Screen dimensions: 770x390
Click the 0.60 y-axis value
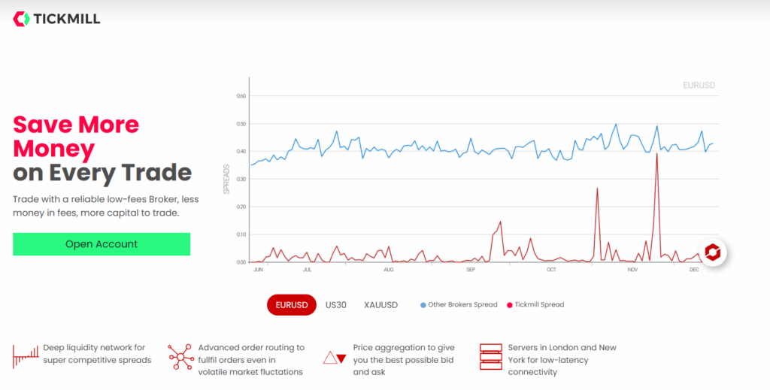[x=241, y=96]
